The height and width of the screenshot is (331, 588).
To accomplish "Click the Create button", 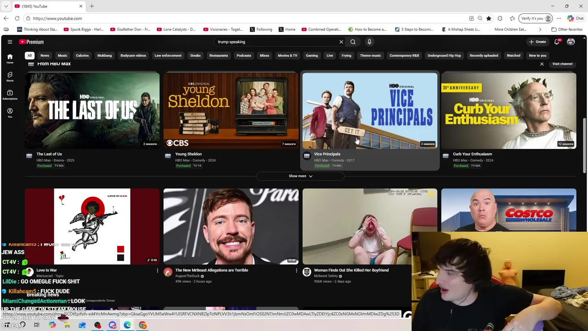I will (537, 42).
